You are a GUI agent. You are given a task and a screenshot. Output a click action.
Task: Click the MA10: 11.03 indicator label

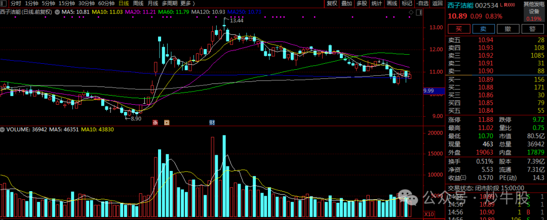tap(107, 12)
